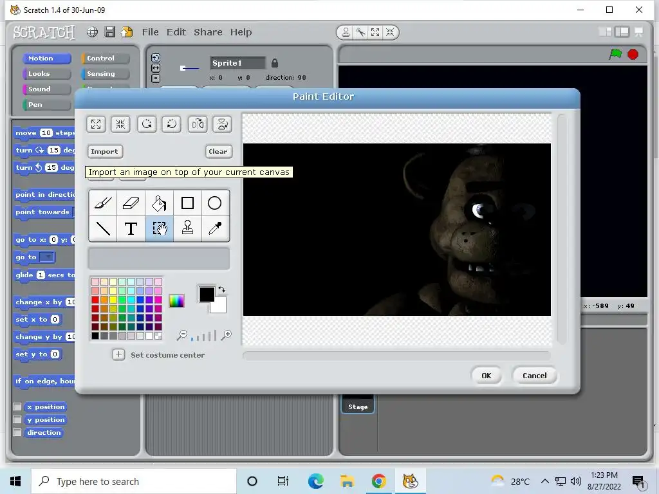
Task: Click the Share project toolbar icon
Action: [127, 32]
